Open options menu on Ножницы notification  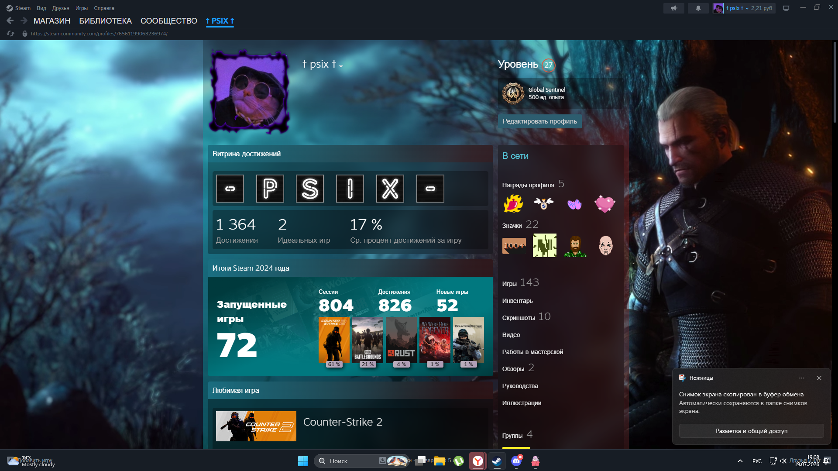pyautogui.click(x=802, y=378)
